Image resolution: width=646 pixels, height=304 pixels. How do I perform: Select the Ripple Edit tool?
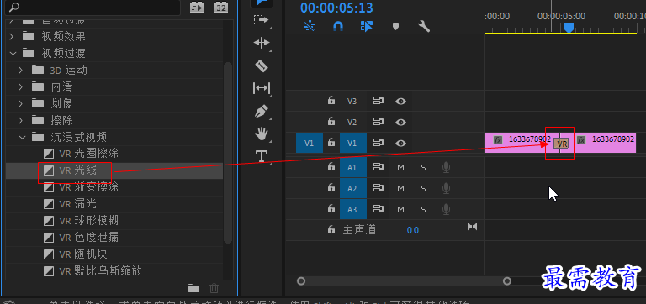(x=262, y=43)
